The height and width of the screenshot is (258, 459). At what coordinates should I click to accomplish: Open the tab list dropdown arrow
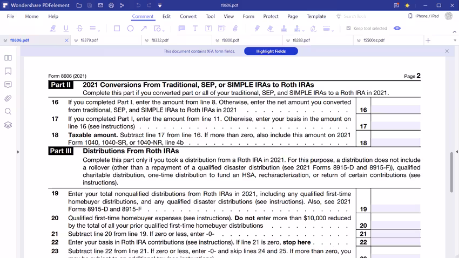click(455, 40)
